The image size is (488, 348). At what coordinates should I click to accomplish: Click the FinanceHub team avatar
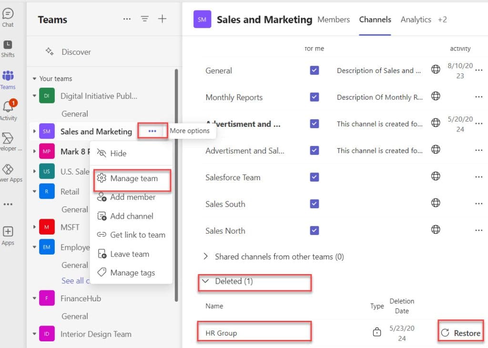[x=47, y=298]
